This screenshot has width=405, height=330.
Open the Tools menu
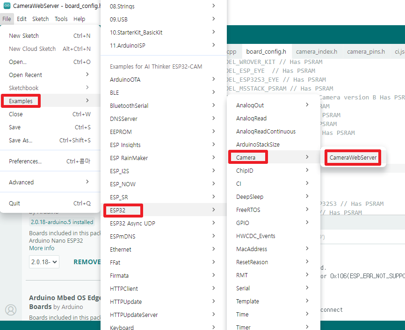61,19
